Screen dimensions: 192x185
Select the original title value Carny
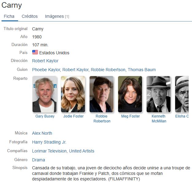[x=38, y=29]
